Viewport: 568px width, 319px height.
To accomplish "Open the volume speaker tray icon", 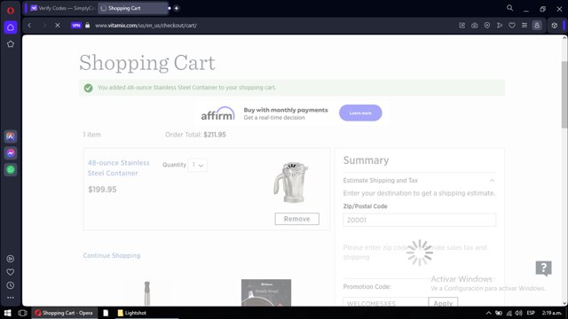I will click(518, 313).
